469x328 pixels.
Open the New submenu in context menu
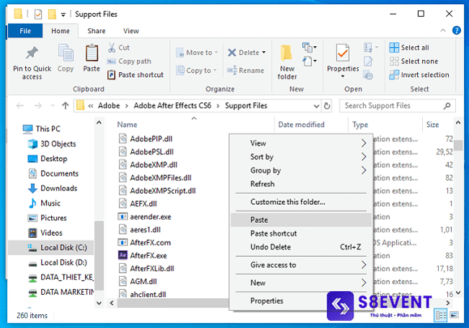point(301,283)
